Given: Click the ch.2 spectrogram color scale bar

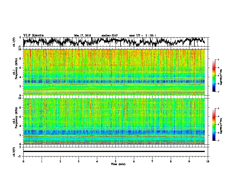Looking at the screenshot, I should 214,125.
